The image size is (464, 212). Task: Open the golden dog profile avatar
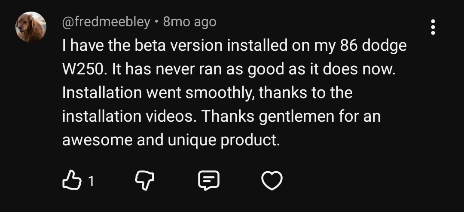click(x=31, y=27)
